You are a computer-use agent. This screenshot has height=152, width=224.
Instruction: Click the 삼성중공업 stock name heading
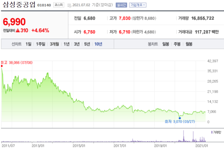19,5
